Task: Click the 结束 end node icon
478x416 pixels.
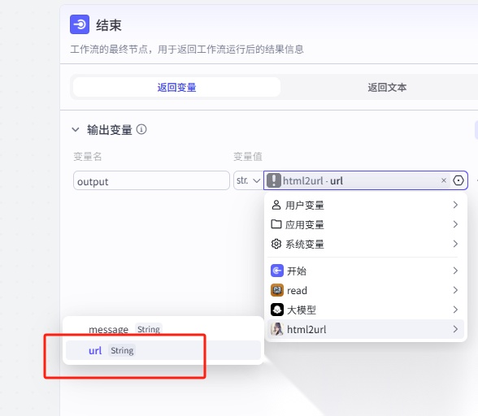Action: click(80, 24)
